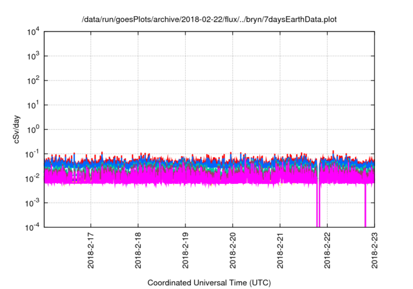
Task: Click the Coordinated Universal Time axis label
Action: tap(209, 283)
